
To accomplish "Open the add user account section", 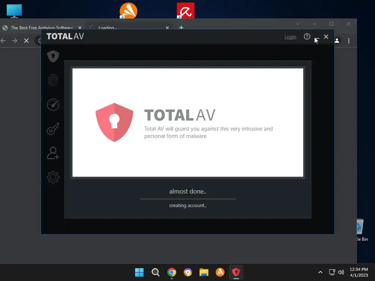I will coord(53,153).
